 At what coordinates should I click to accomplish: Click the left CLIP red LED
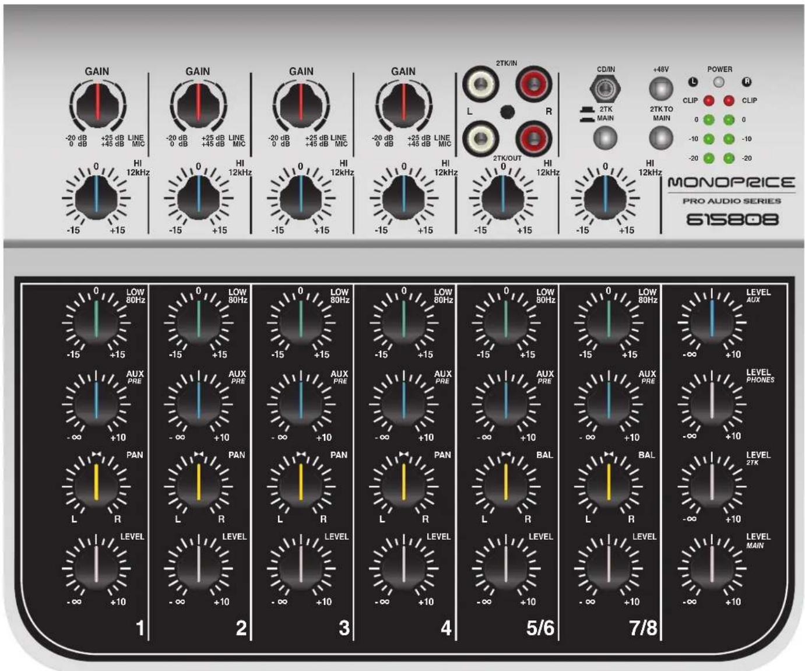tap(709, 101)
